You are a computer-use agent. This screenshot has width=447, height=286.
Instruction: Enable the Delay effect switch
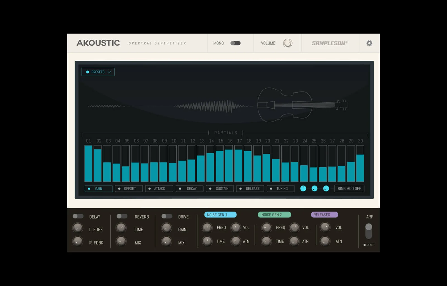point(78,216)
